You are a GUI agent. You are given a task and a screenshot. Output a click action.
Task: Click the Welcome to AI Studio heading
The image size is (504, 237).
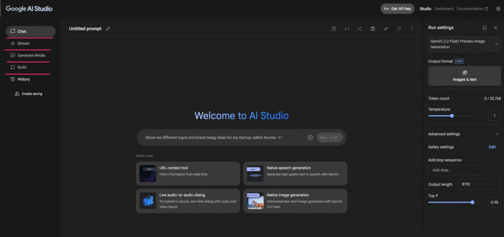click(241, 116)
